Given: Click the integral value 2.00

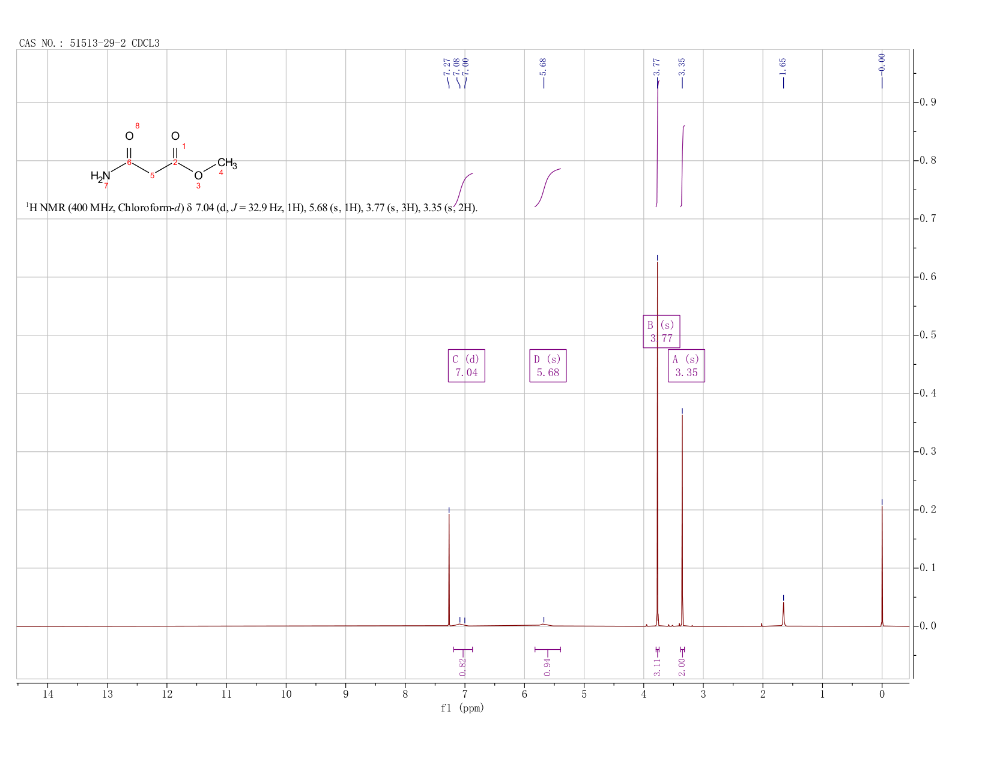Looking at the screenshot, I should [x=682, y=667].
